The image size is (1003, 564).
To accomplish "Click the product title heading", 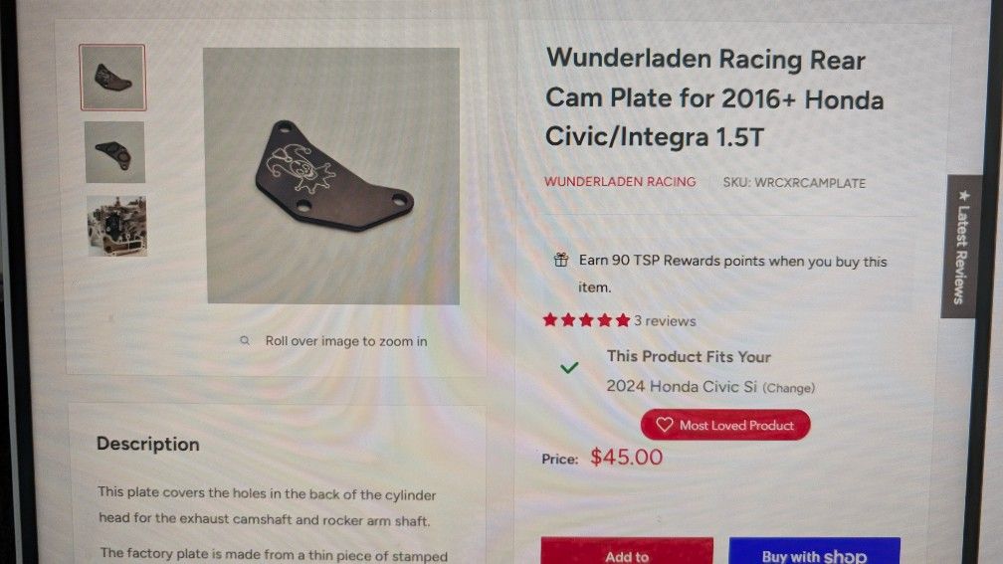I will (x=714, y=97).
